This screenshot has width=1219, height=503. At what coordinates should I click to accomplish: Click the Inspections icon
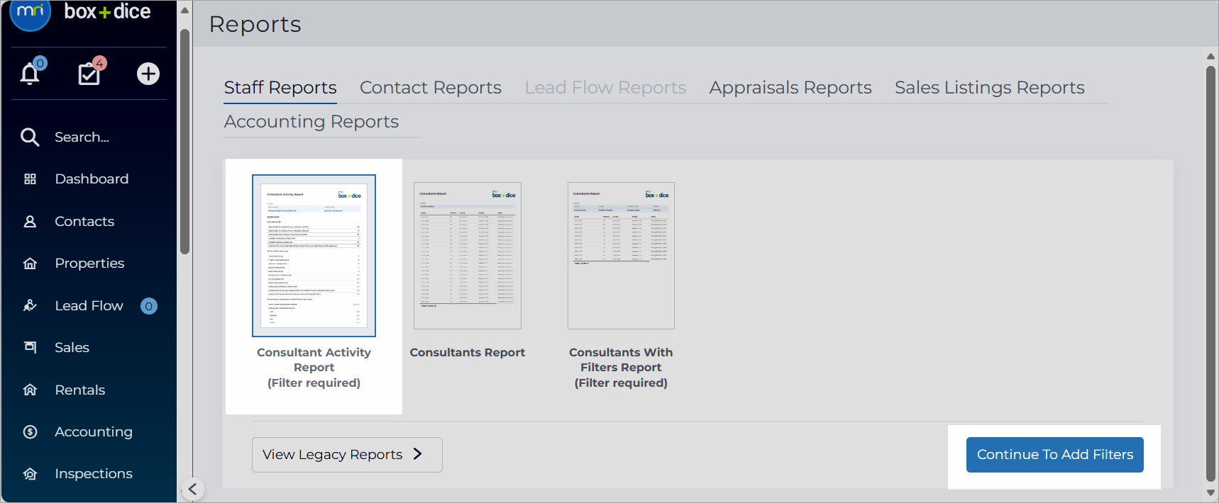[30, 473]
